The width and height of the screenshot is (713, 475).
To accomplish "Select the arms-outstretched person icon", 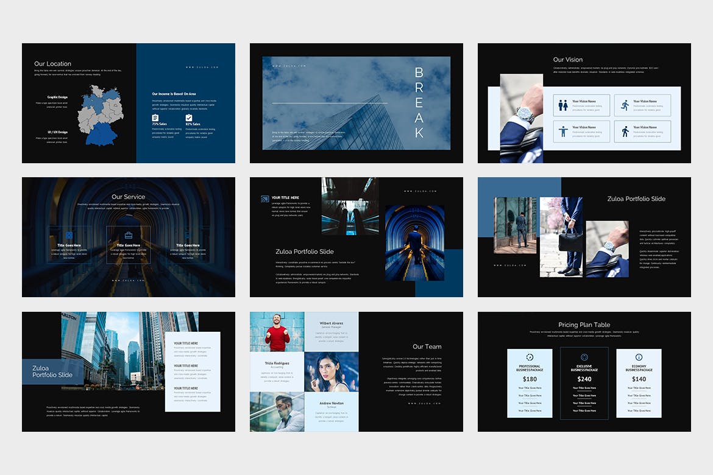I will click(x=563, y=132).
